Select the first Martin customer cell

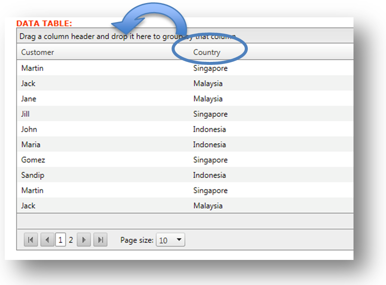click(x=32, y=68)
